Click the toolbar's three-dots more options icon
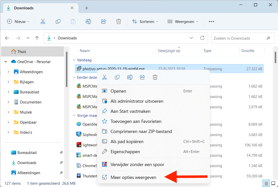The image size is (278, 187). [211, 22]
